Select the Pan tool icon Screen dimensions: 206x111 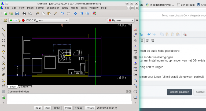click(76, 13)
